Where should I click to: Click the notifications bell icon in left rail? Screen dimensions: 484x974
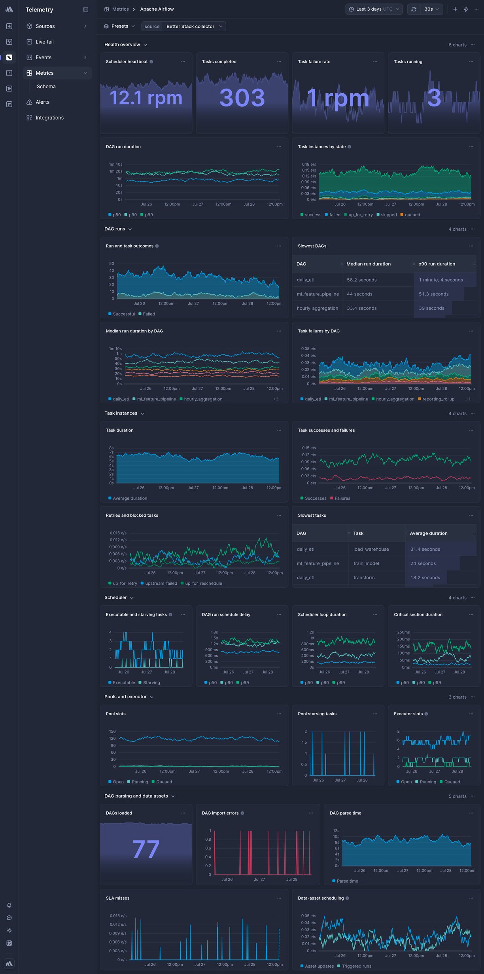click(x=9, y=905)
